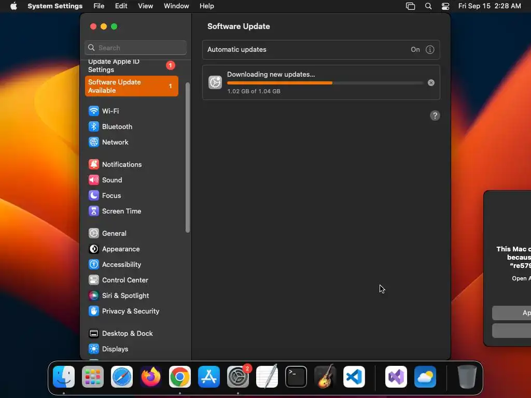Image resolution: width=531 pixels, height=398 pixels.
Task: Open Visual Studio from the Dock
Action: pos(396,377)
